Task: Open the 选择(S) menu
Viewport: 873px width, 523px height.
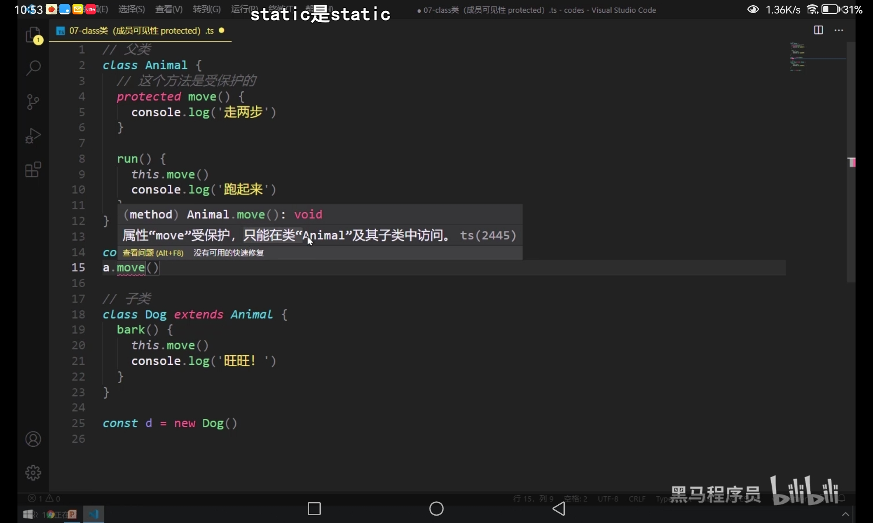Action: click(131, 9)
